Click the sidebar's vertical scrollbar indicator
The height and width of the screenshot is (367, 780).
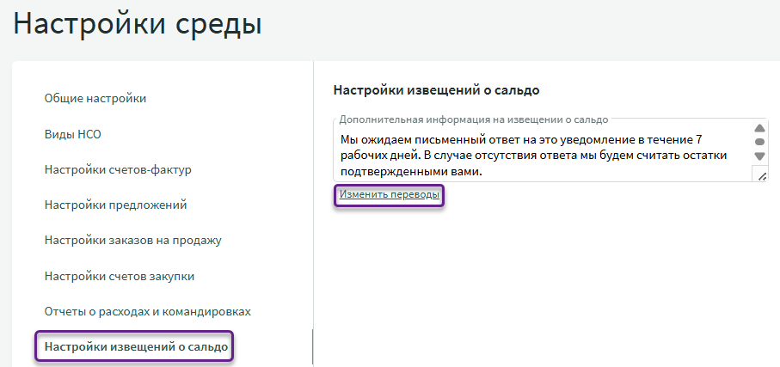click(312, 347)
